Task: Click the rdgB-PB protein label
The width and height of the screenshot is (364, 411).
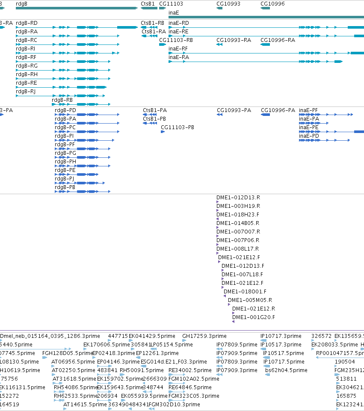Action: 65,187
